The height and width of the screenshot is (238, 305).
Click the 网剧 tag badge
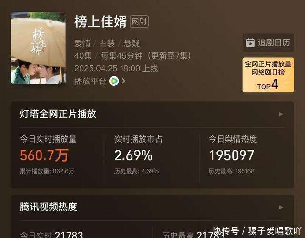[x=139, y=21]
